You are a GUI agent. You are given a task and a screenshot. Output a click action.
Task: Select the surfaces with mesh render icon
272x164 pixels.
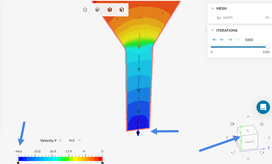click(97, 10)
